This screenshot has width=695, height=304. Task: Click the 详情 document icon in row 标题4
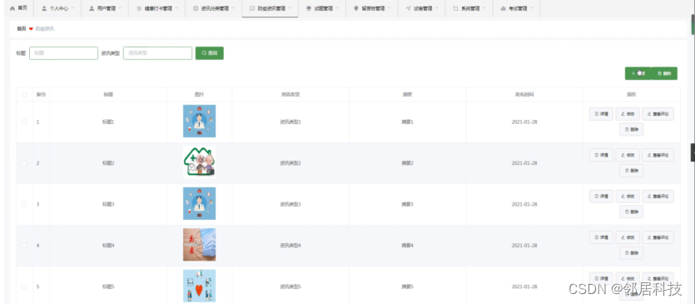tap(596, 237)
